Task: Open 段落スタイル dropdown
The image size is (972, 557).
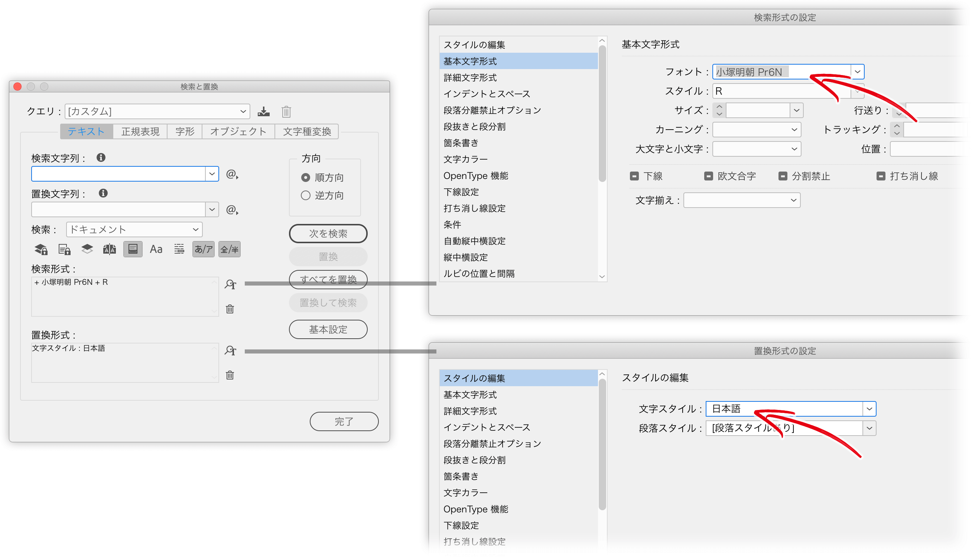Action: click(x=869, y=429)
